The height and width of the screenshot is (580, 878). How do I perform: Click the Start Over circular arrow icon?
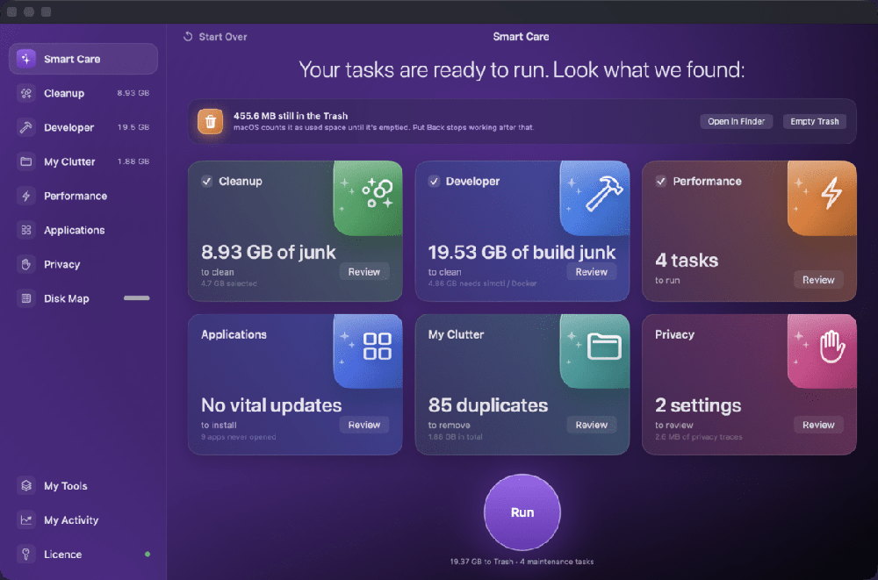[x=188, y=36]
